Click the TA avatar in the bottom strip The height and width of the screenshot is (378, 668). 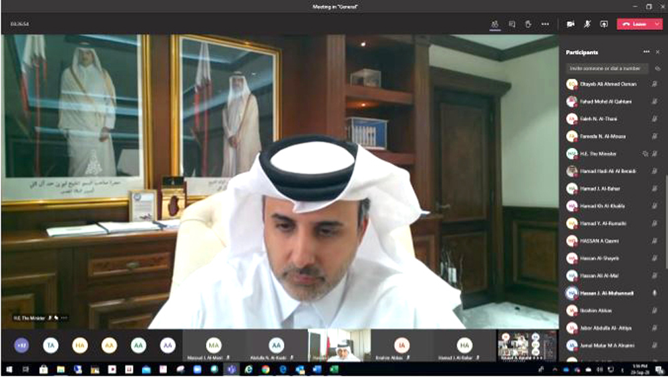51,345
